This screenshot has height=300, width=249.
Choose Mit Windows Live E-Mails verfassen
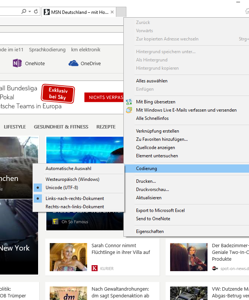pyautogui.click(x=187, y=110)
